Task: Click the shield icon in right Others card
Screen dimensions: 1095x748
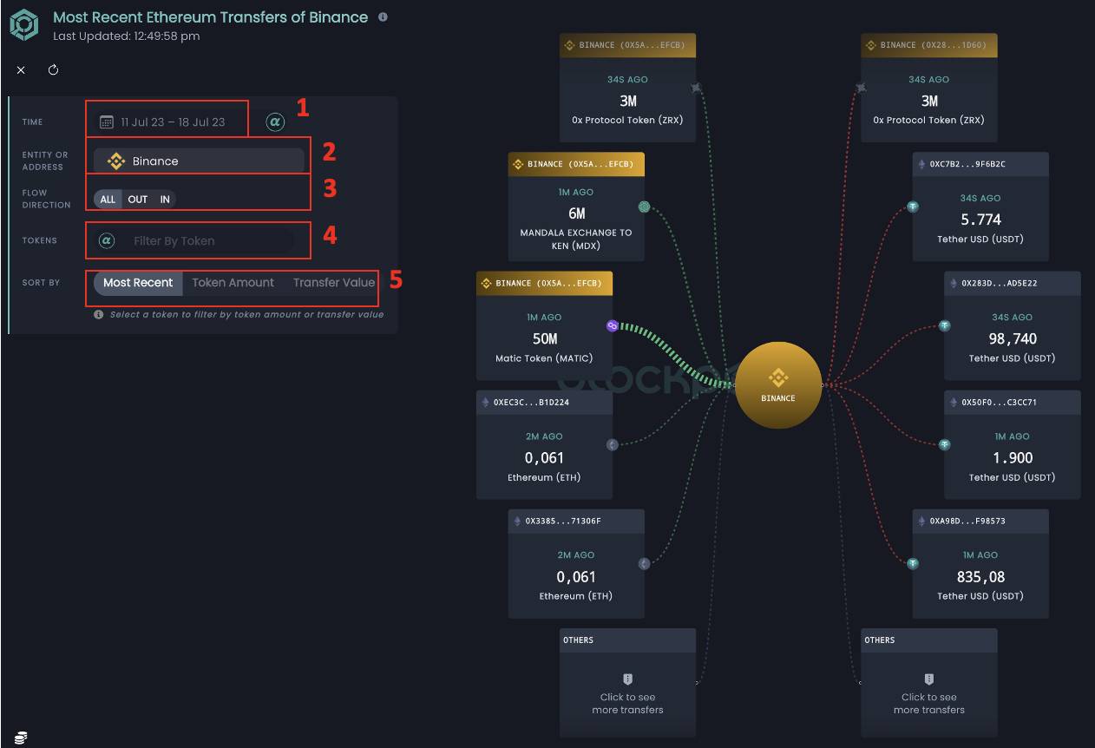Action: pyautogui.click(x=929, y=679)
